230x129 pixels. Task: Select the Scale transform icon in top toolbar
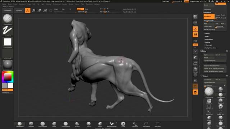[39, 10]
